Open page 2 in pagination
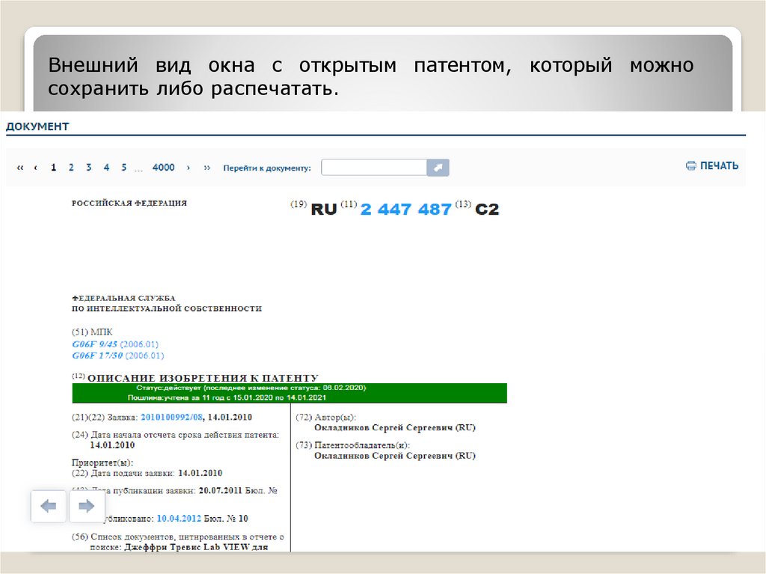Image resolution: width=766 pixels, height=574 pixels. click(71, 168)
